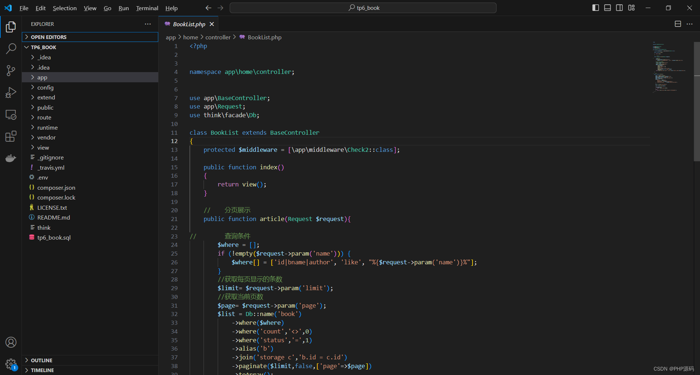
Task: Expand the public folder
Action: pos(90,107)
